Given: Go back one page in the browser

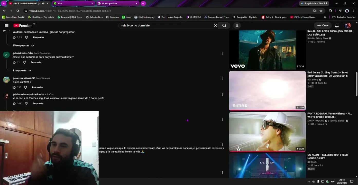Looking at the screenshot, I should [4, 11].
